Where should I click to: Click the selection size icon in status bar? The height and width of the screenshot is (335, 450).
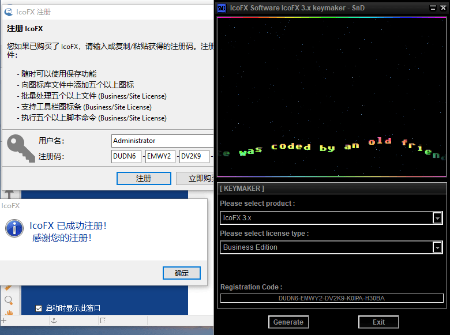click(103, 321)
